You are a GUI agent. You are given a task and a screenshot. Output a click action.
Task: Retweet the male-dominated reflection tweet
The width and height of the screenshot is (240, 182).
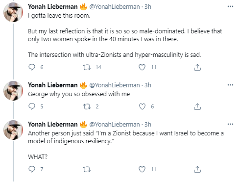pos(87,67)
